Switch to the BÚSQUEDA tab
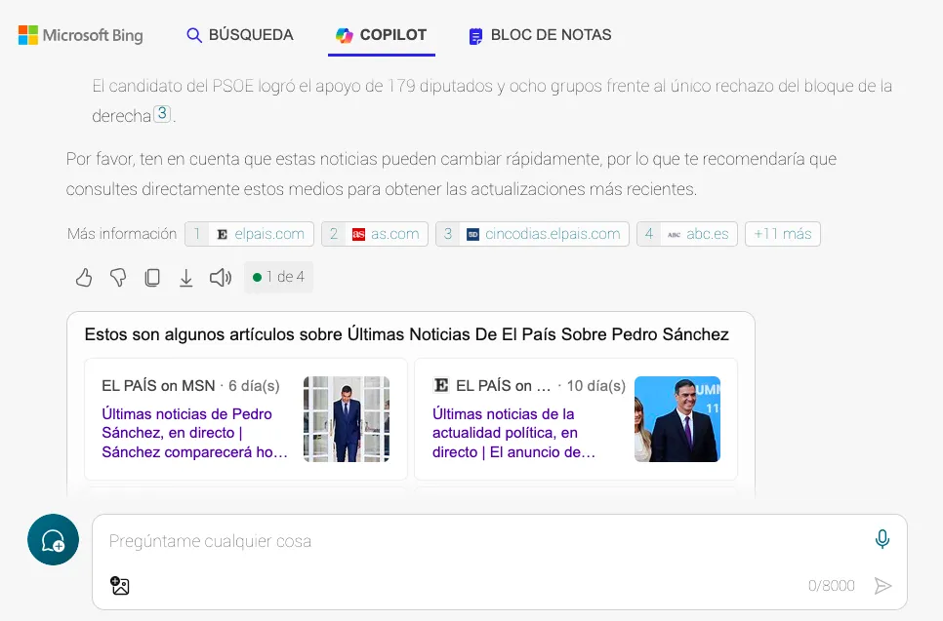The height and width of the screenshot is (621, 943). [240, 35]
